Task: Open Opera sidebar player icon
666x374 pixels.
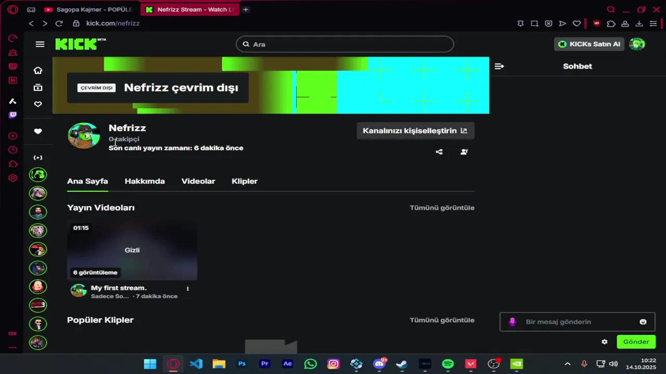Action: pyautogui.click(x=13, y=136)
